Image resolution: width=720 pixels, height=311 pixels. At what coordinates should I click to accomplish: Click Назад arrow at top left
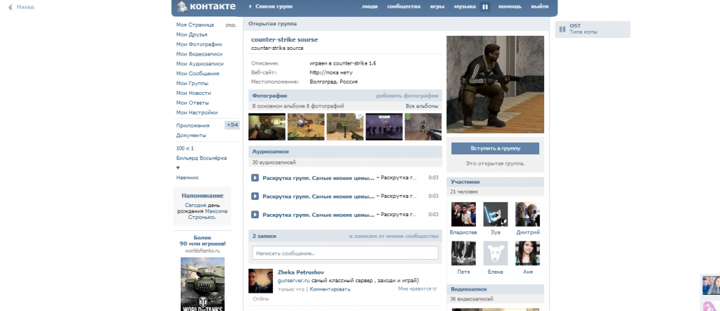(x=20, y=6)
